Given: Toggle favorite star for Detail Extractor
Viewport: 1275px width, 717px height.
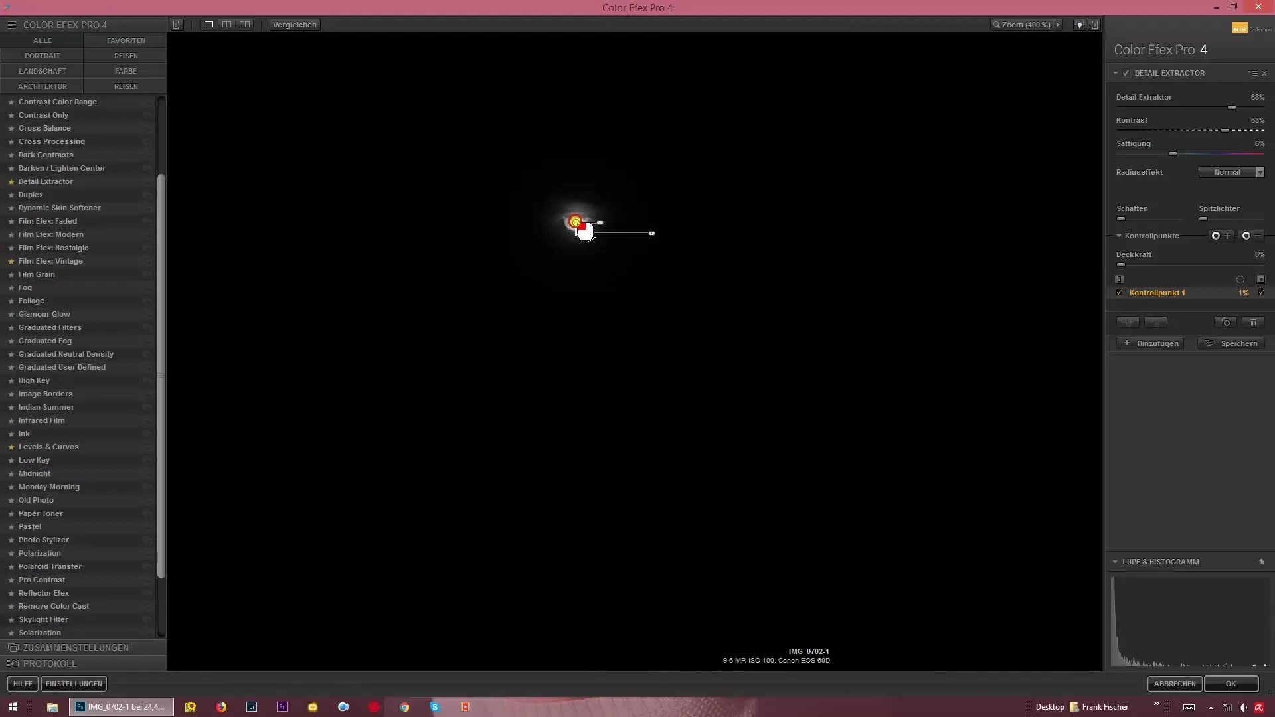Looking at the screenshot, I should coord(11,181).
